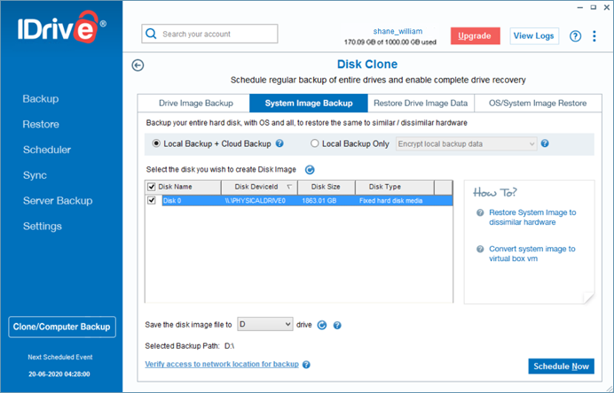Open Restore Drive Image Data tab
The width and height of the screenshot is (614, 393).
tap(421, 104)
